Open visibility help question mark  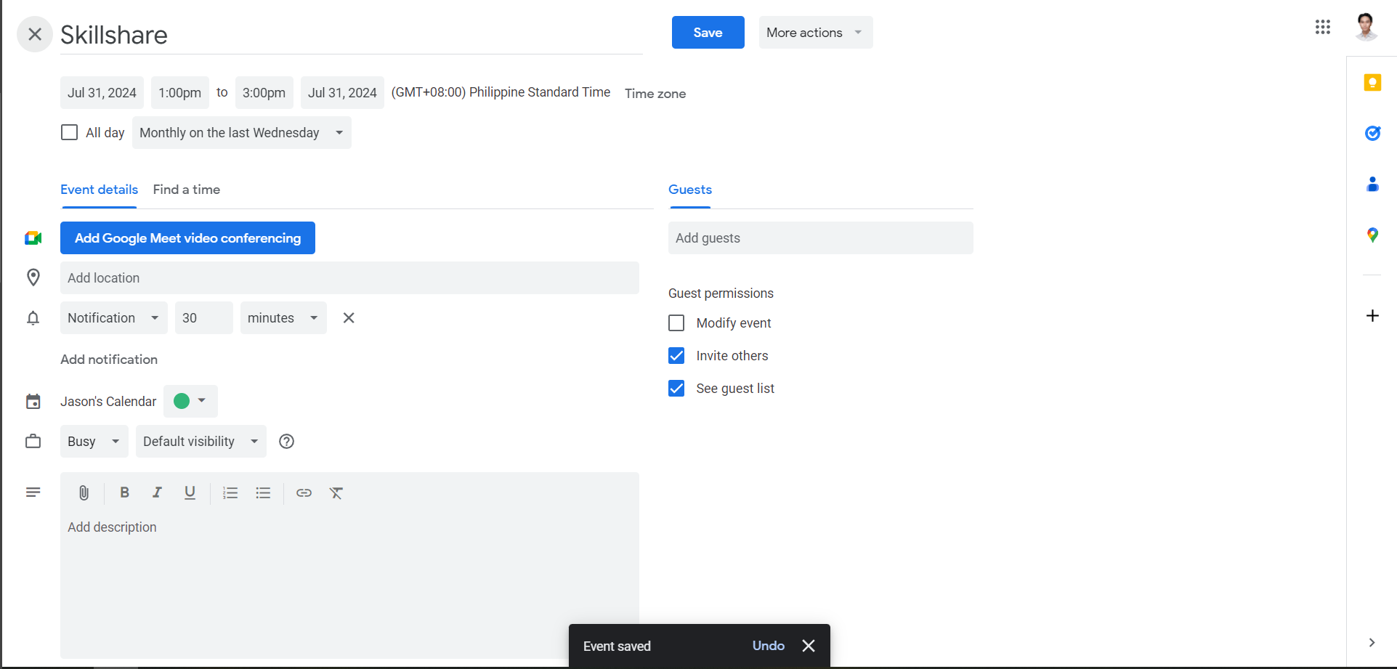[x=287, y=441]
